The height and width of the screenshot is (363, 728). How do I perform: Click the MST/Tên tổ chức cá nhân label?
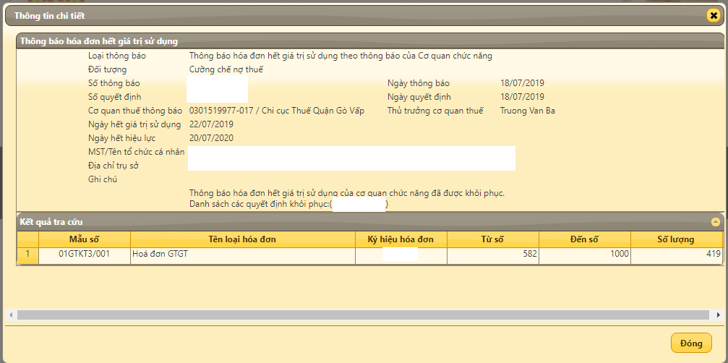pos(137,152)
